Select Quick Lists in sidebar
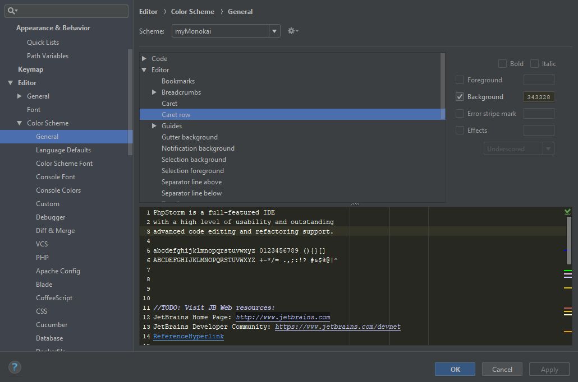 click(43, 43)
